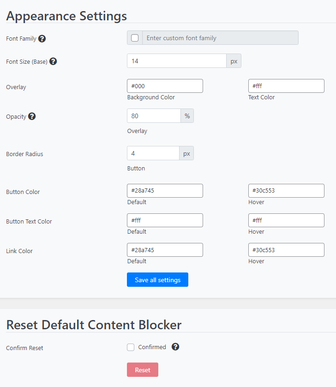
Task: Click the Background Color caption
Action: [x=151, y=97]
